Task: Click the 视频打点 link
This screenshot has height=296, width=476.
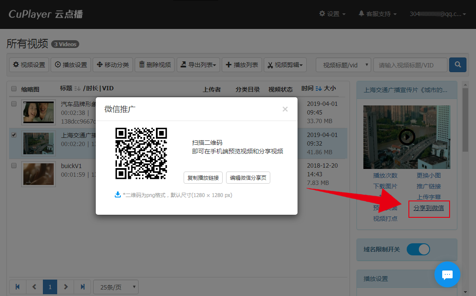Action: coord(385,219)
